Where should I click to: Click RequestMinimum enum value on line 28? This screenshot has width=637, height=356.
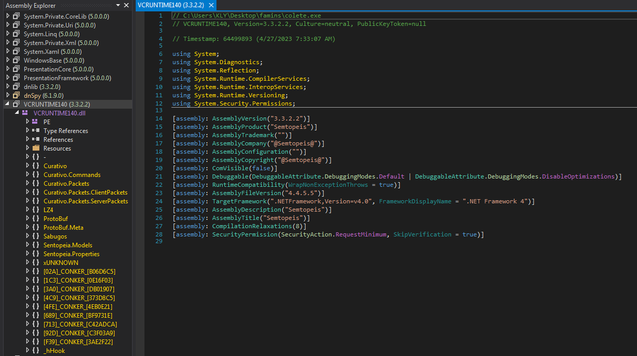[361, 234]
